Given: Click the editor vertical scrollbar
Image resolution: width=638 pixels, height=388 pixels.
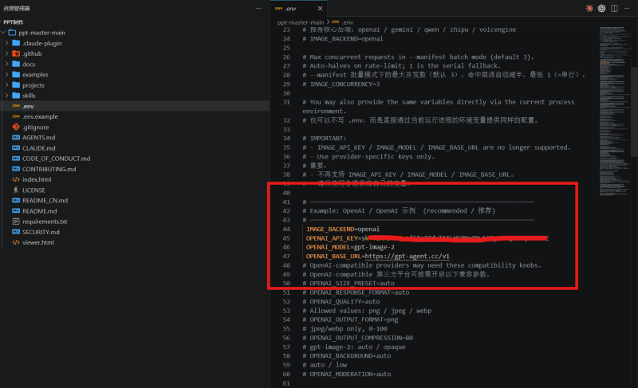Looking at the screenshot, I should click(634, 112).
